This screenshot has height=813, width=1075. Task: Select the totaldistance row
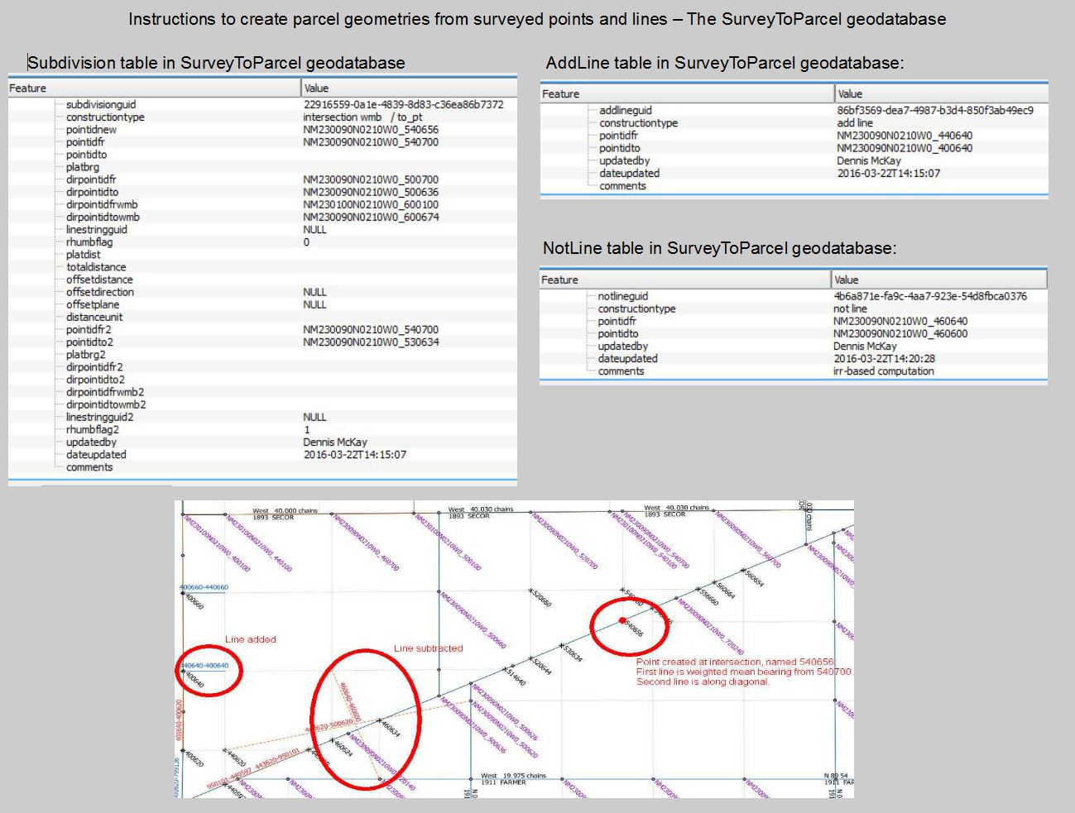tap(262, 267)
